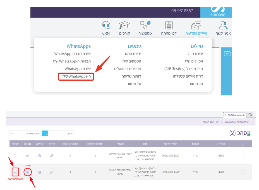Open the Contacts people icon

(223, 26)
